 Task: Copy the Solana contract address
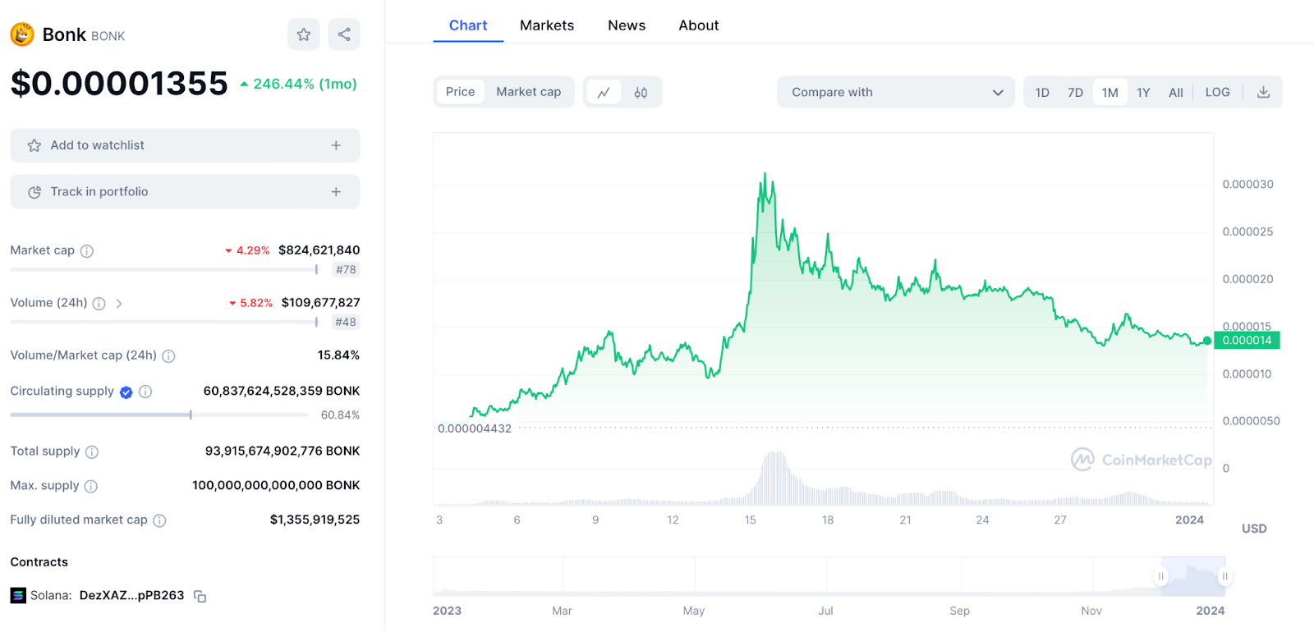[200, 596]
